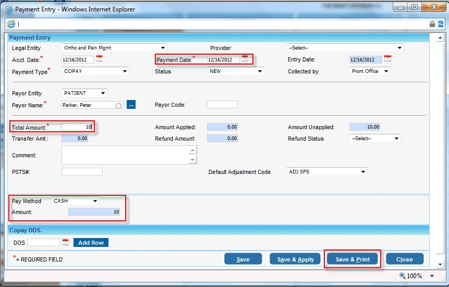Open calendar picker beside Payment Date

(245, 59)
